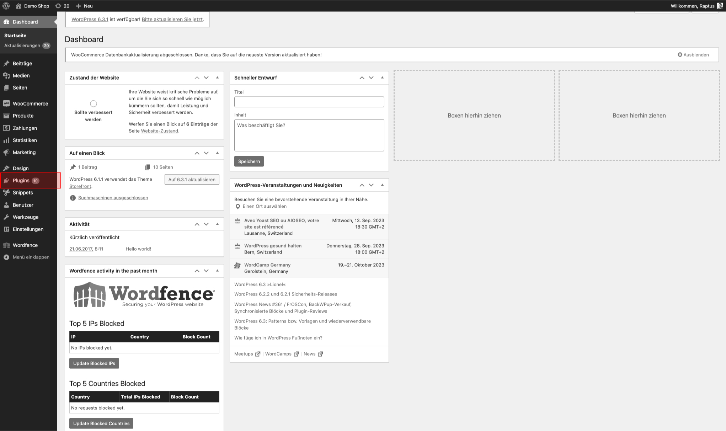Move Zustand der Website box down
Image resolution: width=726 pixels, height=431 pixels.
[x=206, y=78]
